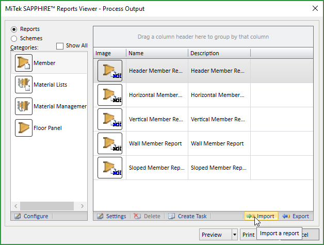The height and width of the screenshot is (245, 324).
Task: Click the Wall Member Report thumbnail icon
Action: 110,143
